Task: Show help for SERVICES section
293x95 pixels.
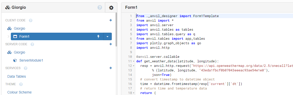Action: coord(26,68)
